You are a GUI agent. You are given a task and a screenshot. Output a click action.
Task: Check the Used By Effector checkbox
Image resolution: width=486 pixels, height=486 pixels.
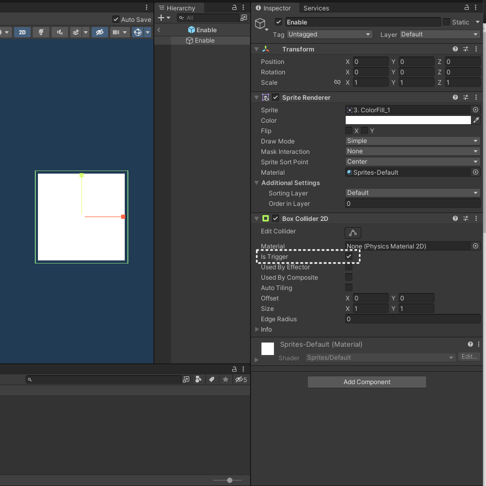pos(349,267)
